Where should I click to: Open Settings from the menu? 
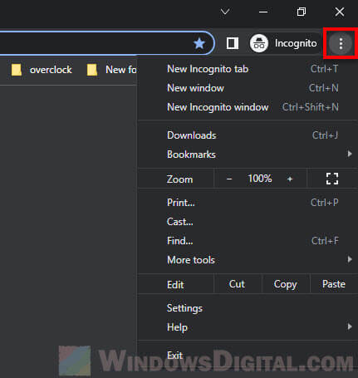coord(248,308)
